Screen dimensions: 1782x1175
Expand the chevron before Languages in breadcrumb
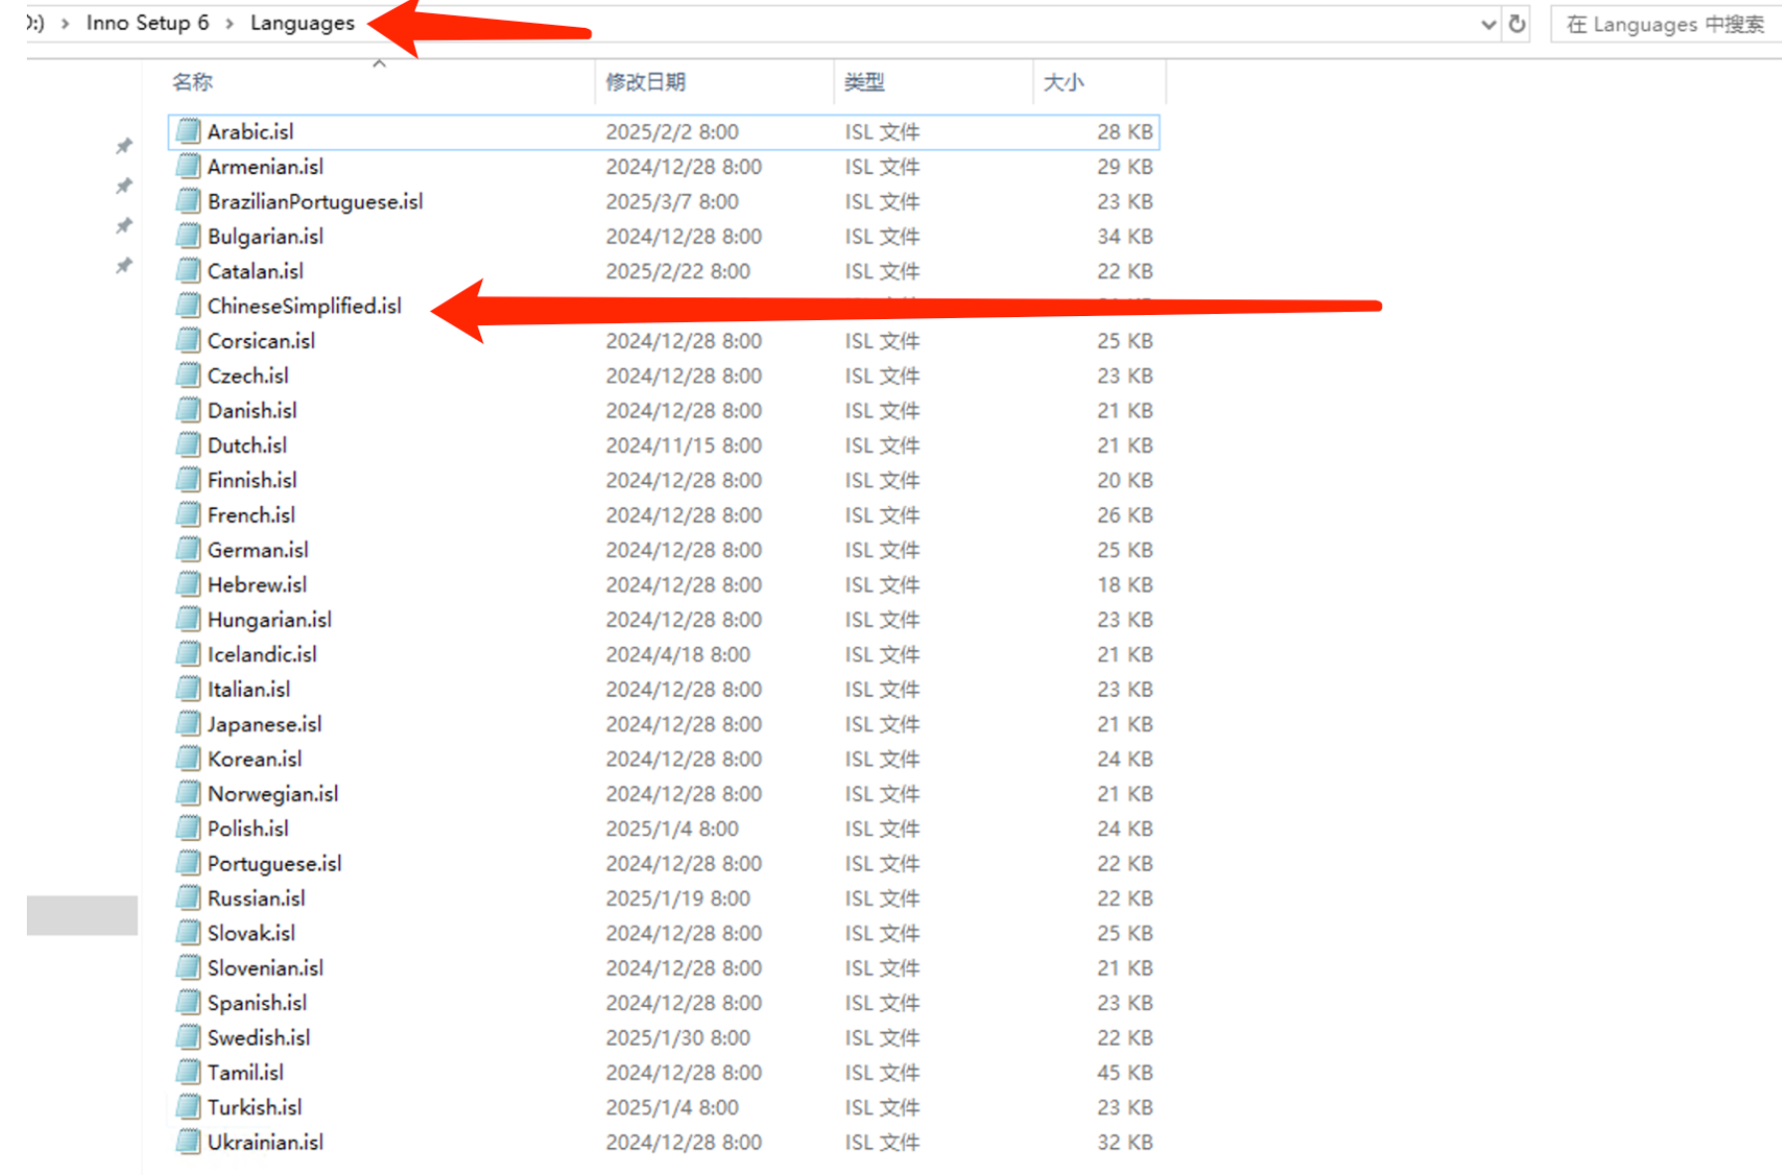pos(230,23)
